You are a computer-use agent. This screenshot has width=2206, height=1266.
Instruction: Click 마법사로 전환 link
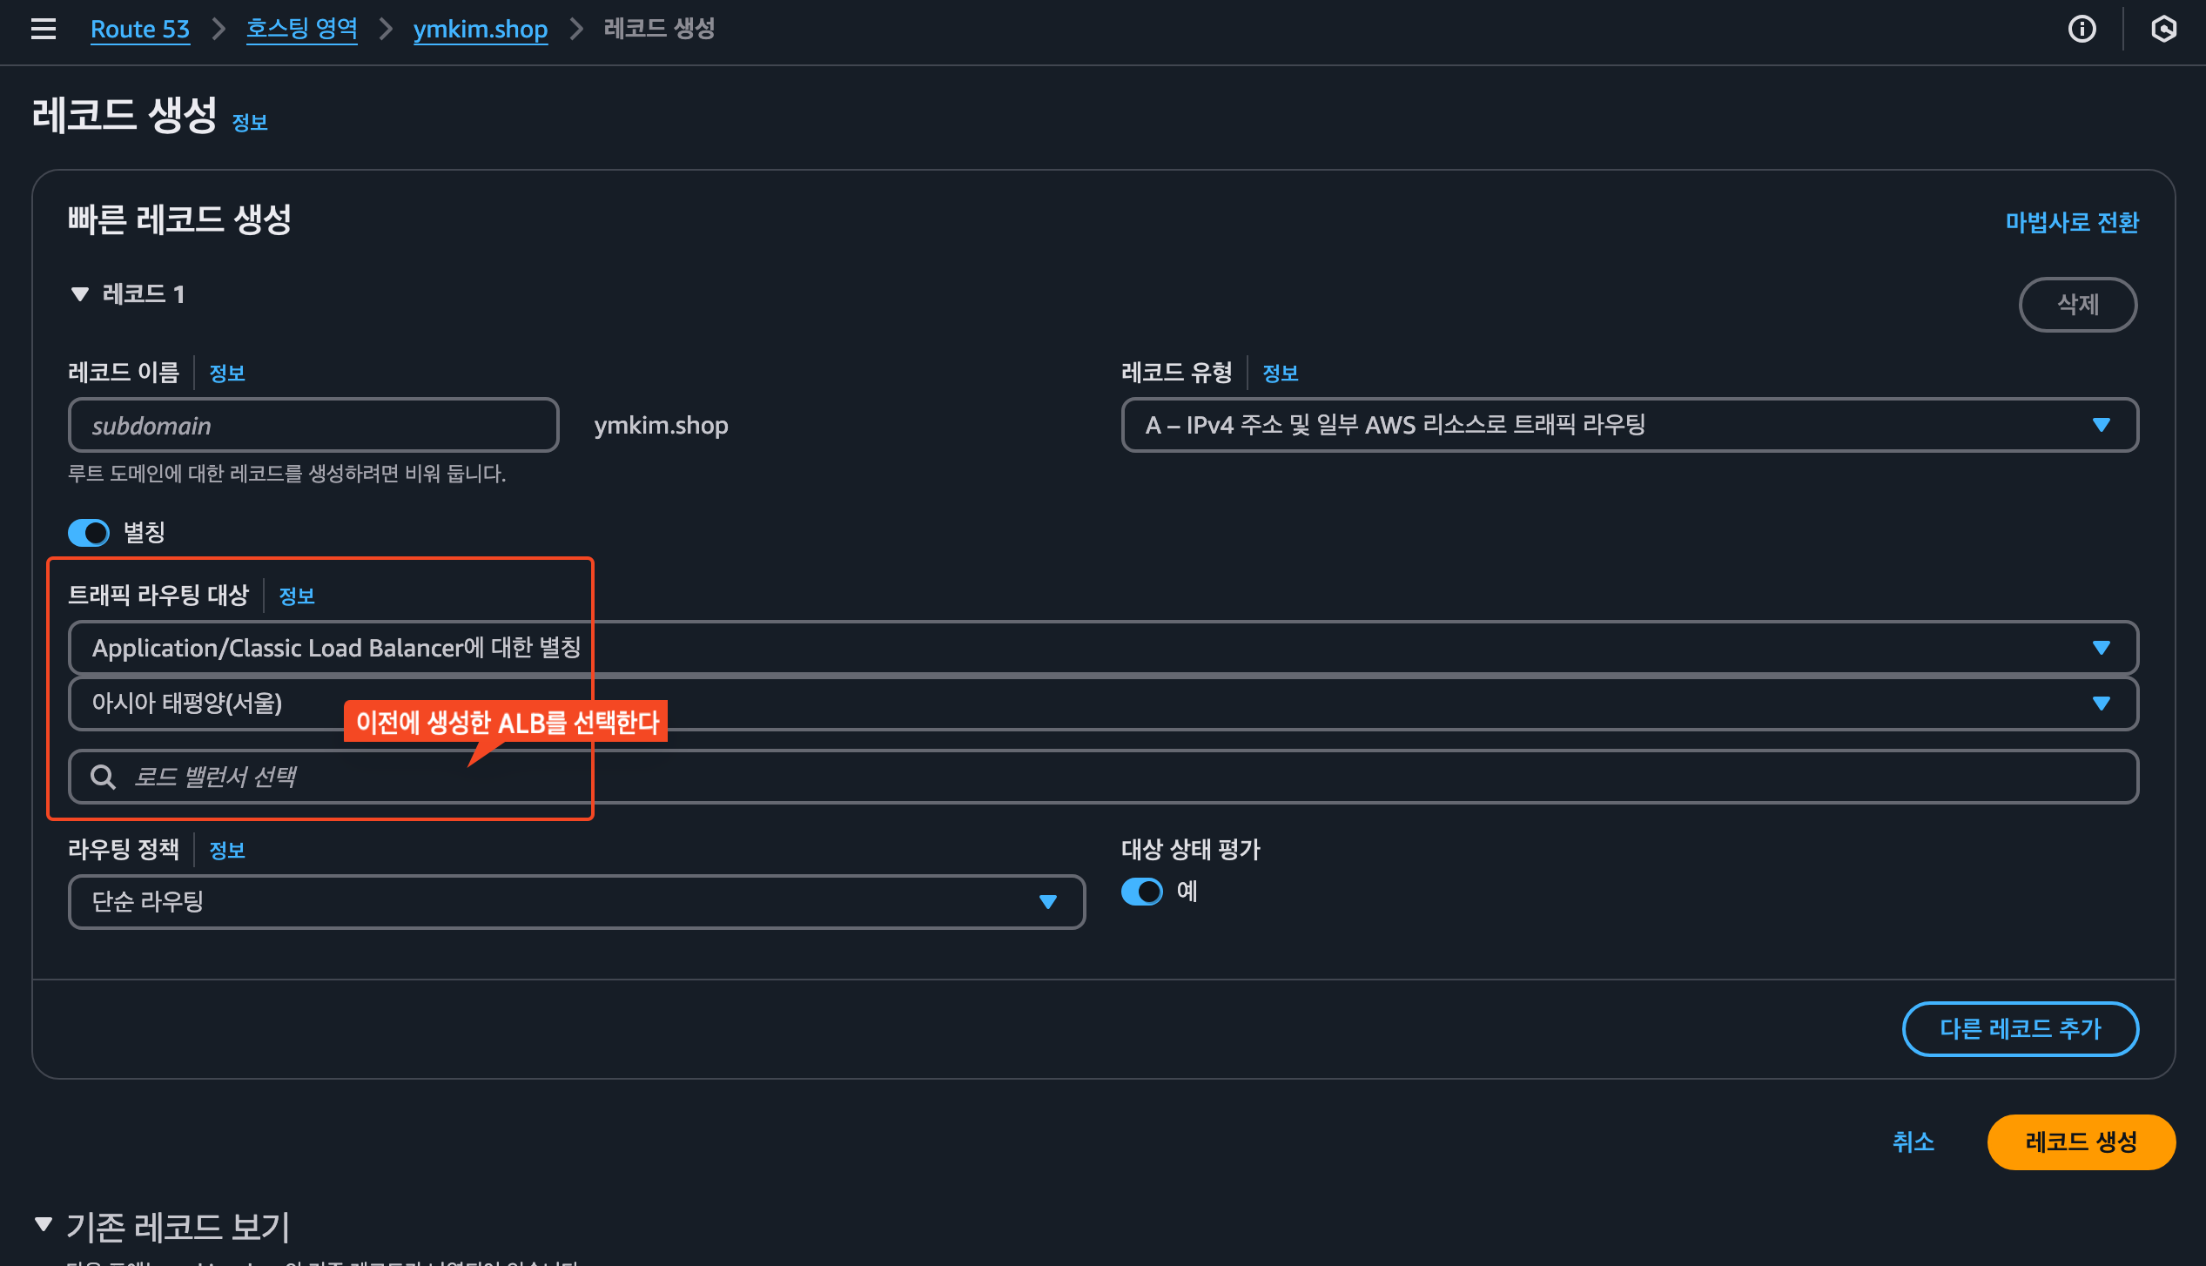2071,222
